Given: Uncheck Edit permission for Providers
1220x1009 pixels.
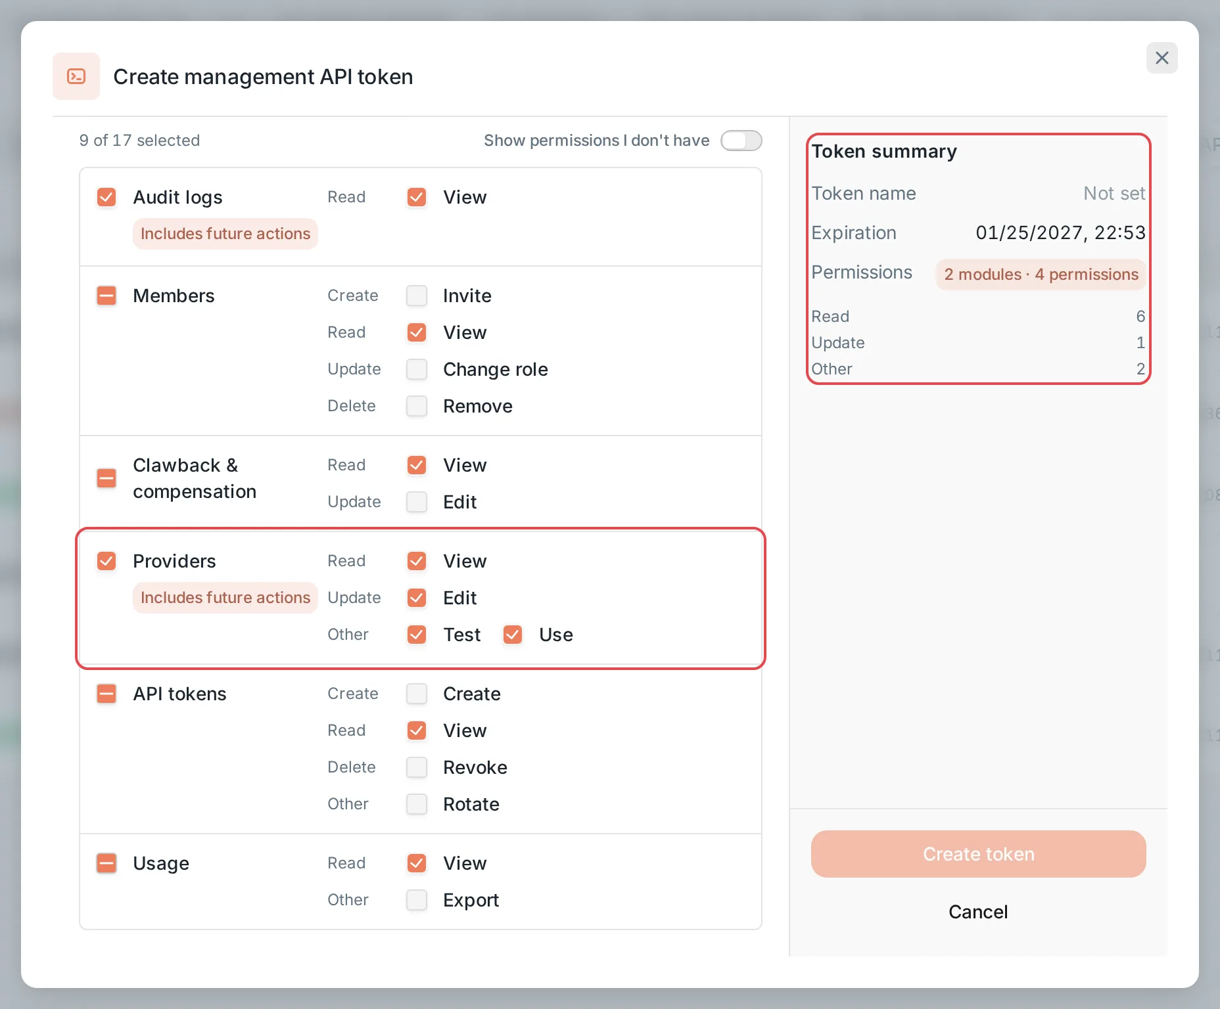Looking at the screenshot, I should click(417, 598).
